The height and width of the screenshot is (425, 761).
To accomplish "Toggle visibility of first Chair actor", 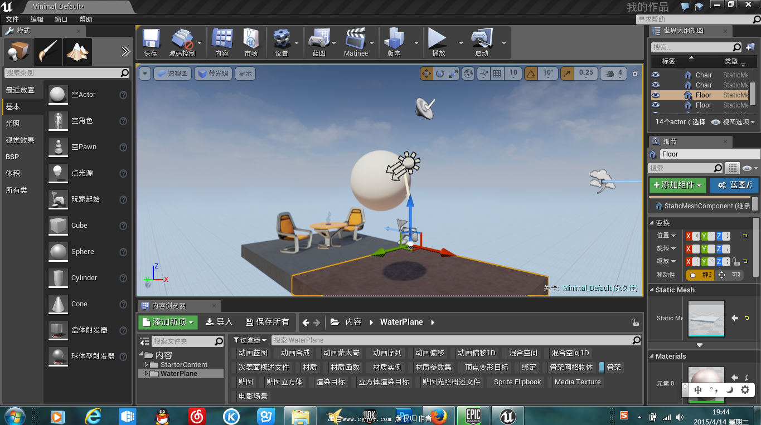I will [656, 75].
